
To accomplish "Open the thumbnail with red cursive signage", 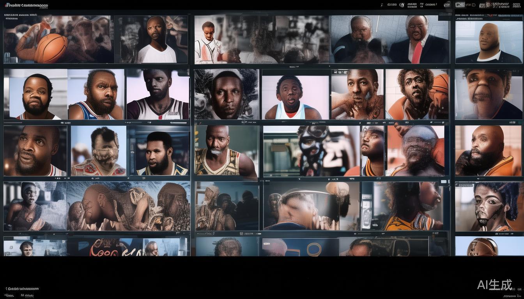I will pos(105,248).
